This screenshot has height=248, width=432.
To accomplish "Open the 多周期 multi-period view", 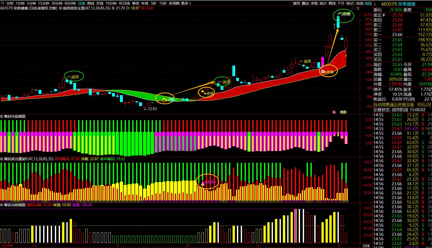I will pos(174,3).
